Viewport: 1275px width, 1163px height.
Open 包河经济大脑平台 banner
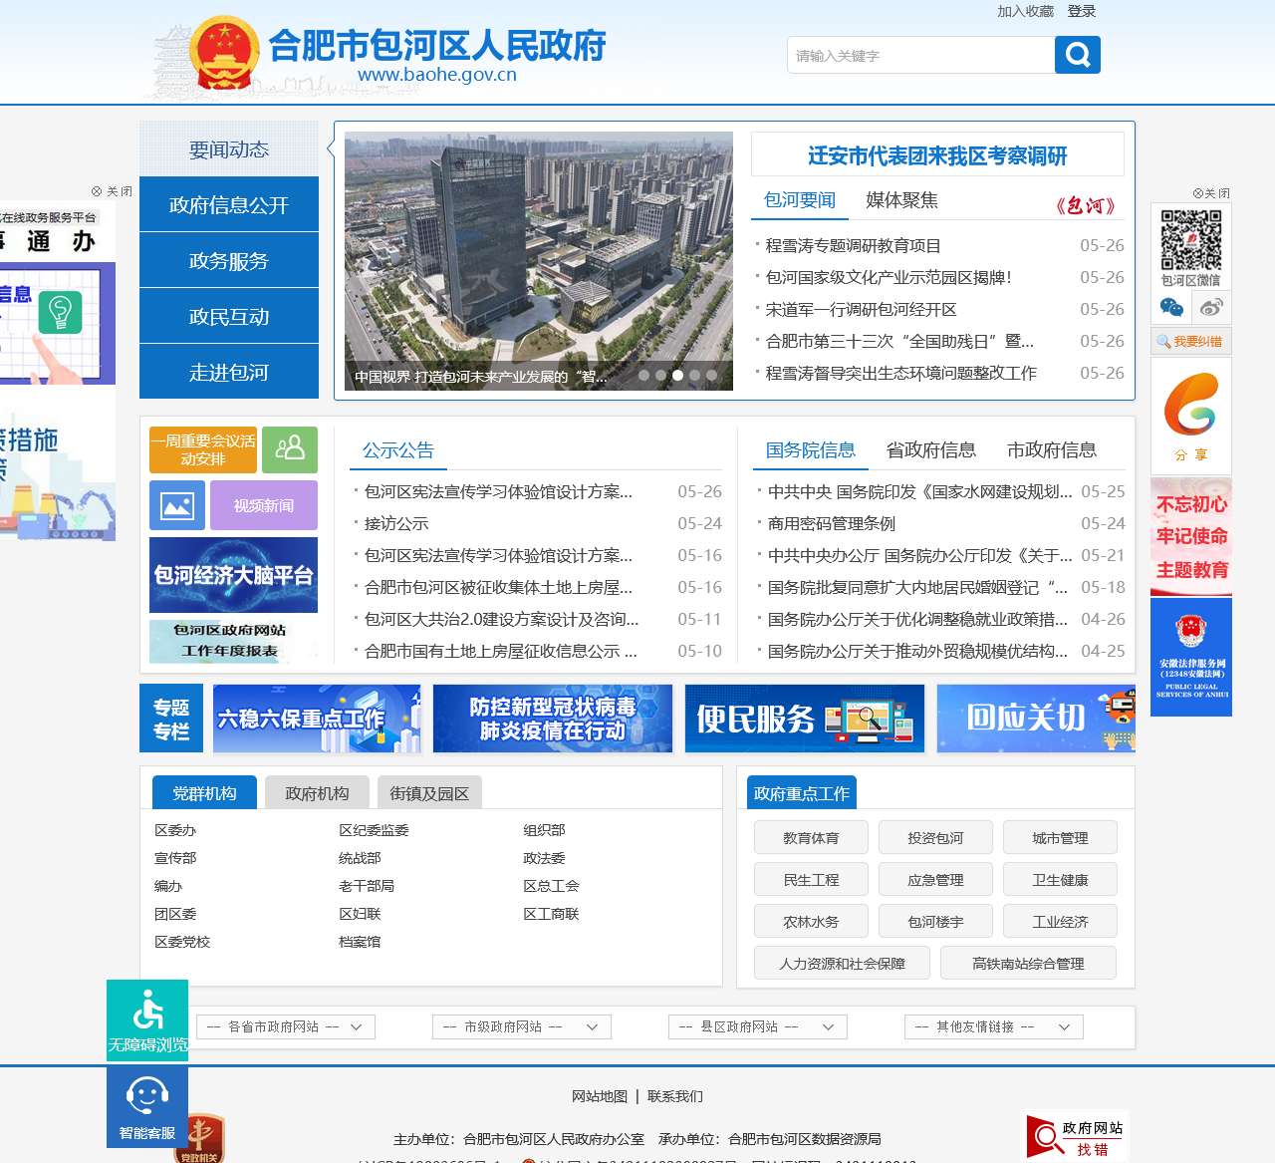point(233,575)
